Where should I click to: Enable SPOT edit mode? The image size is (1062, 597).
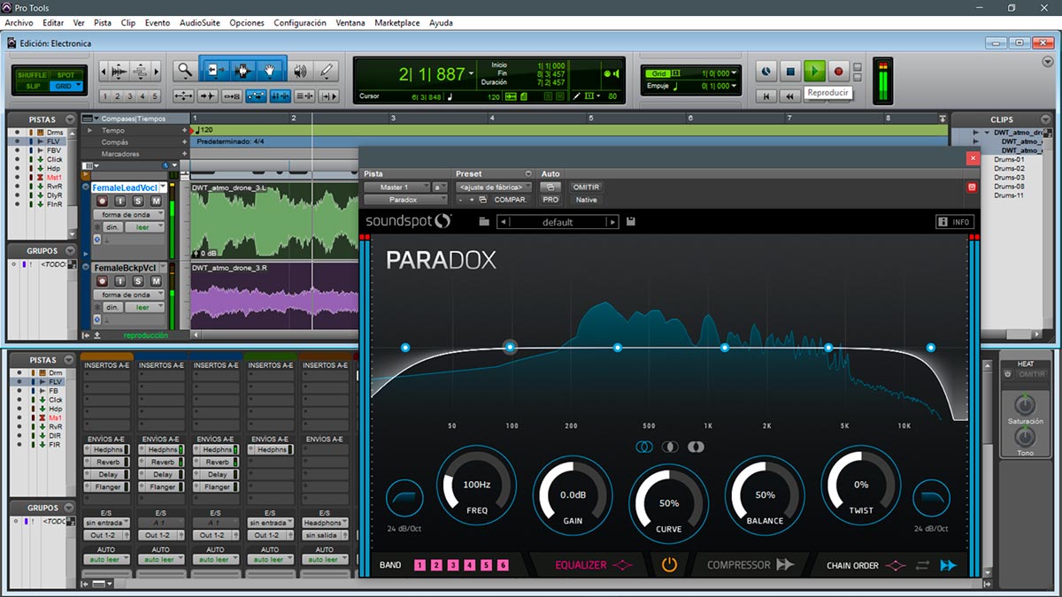(66, 75)
